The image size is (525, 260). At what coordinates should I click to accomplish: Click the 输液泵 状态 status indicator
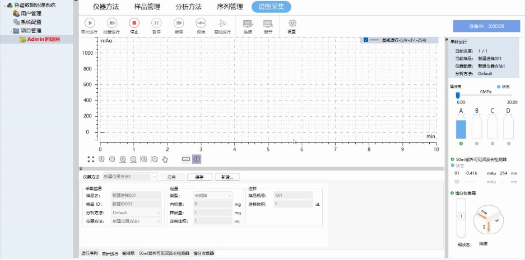coord(499,87)
